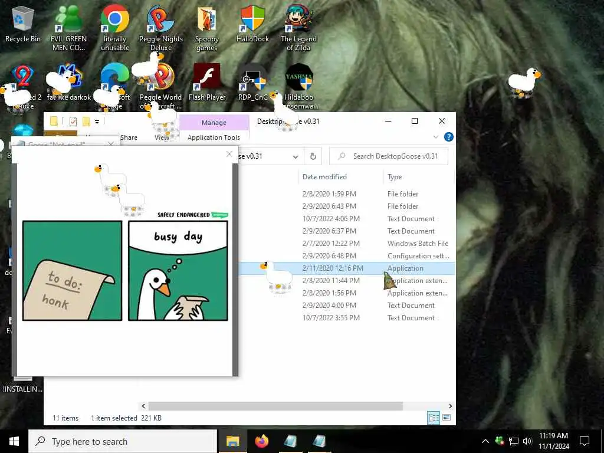Show hidden system tray icons chevron
The image size is (604, 453).
tap(485, 441)
